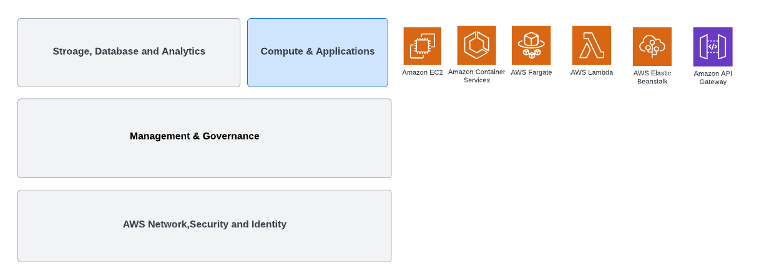The height and width of the screenshot is (279, 764).
Task: Click the "AWS Network,Security and Identity" title text
Action: (x=205, y=224)
